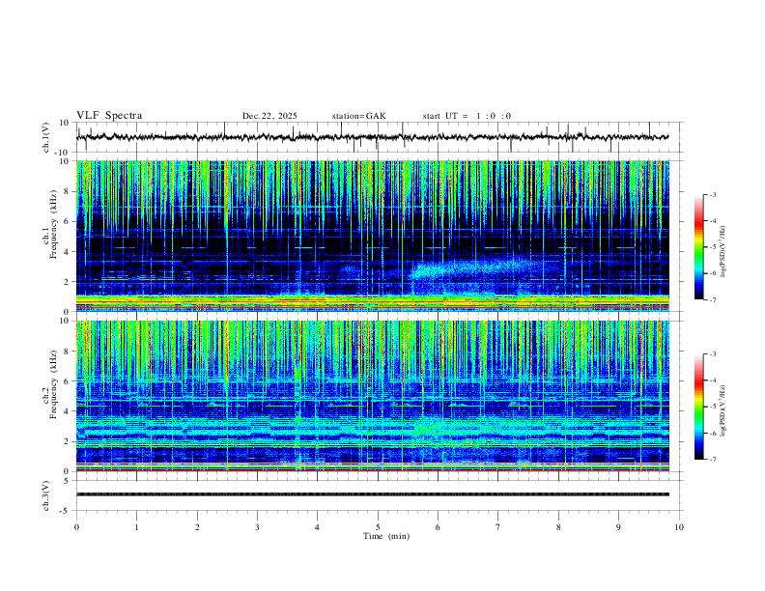Click the "ch.3(V)" axis label
This screenshot has width=765, height=591.
point(46,495)
